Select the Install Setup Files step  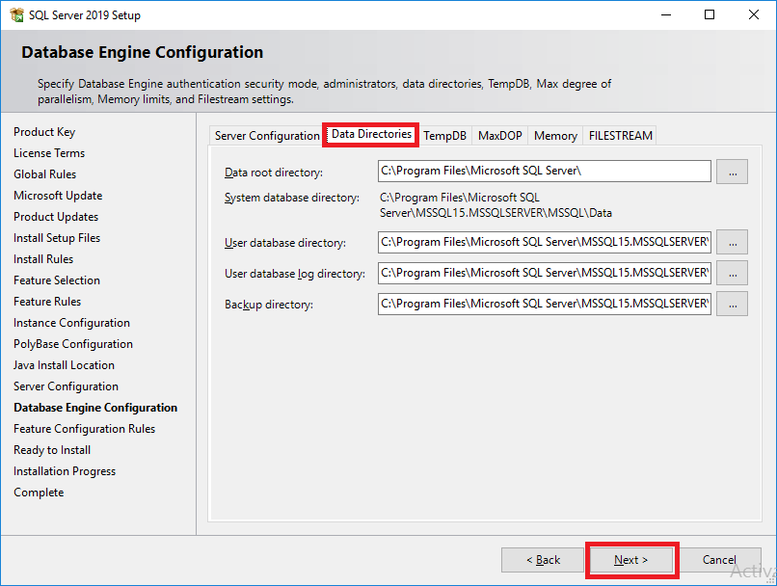coord(57,238)
